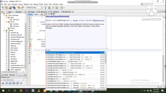Close the crud.java tab
Screen dimensions: 166x93
pos(61,12)
